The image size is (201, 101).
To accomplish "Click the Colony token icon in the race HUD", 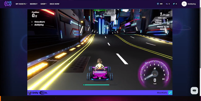I will [164, 20].
